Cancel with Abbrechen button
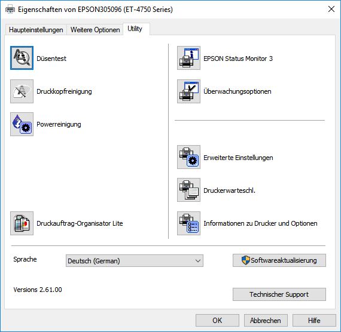 [266, 320]
